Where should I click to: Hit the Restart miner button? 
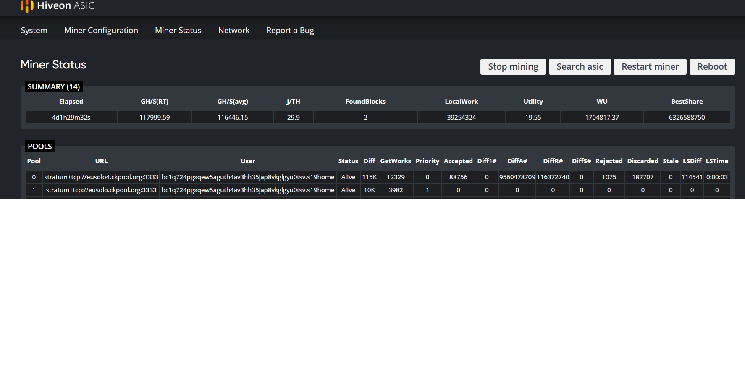click(650, 67)
